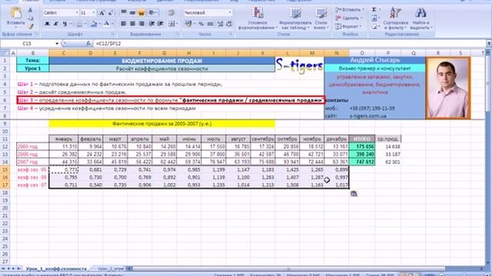Screen dimensions: 492x276
Task: Open Format as Table gallery
Action: click(295, 18)
